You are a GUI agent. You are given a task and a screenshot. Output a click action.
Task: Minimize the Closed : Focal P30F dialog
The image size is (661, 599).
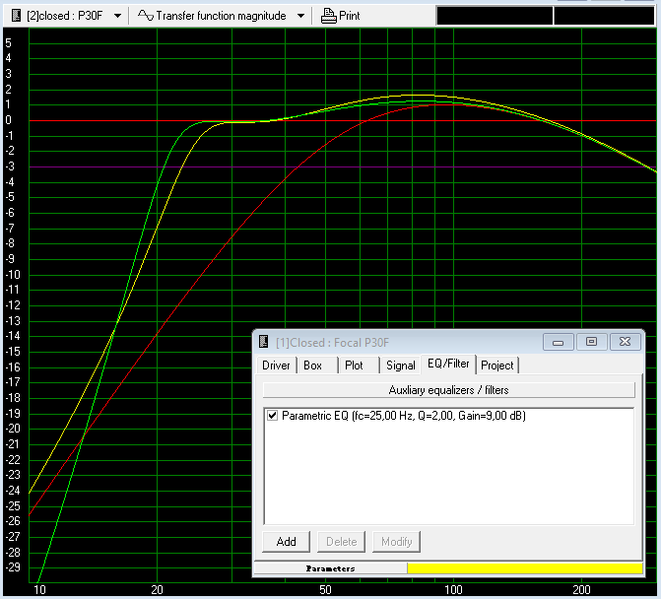pyautogui.click(x=558, y=342)
